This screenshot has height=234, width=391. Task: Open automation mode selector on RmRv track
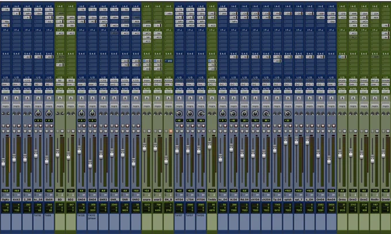pyautogui.click(x=375, y=92)
